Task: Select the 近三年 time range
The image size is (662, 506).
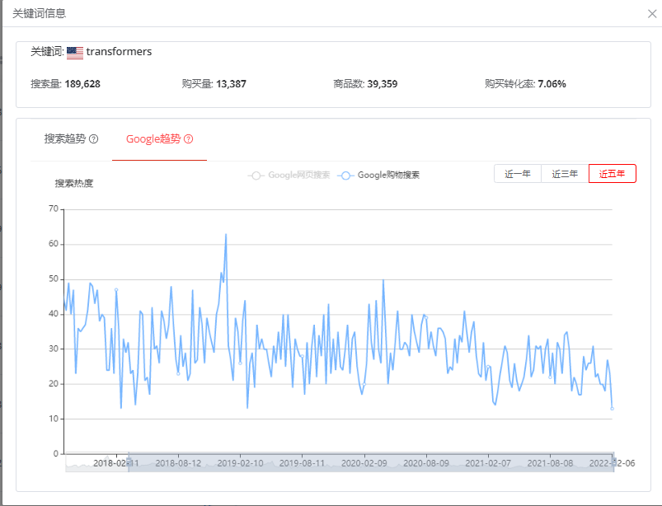Action: tap(565, 174)
